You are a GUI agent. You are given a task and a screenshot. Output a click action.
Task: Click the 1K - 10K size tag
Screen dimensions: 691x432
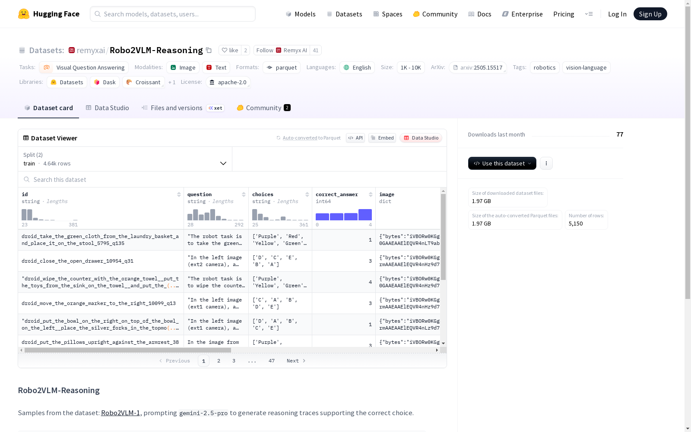click(x=411, y=67)
